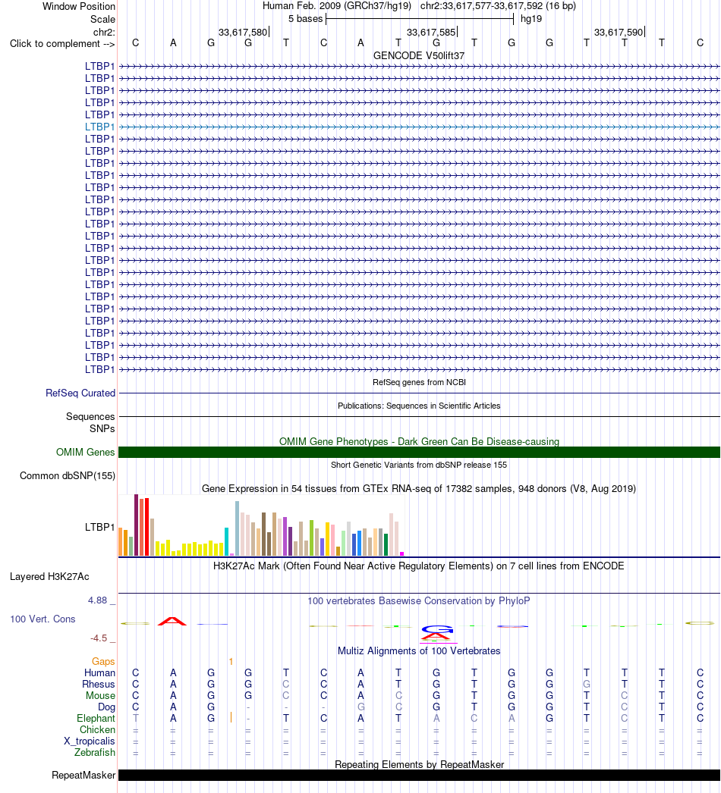Click the 'chr2:33,617,577-33,617,592 (16 bp)' position text
721x793 pixels.
[498, 6]
